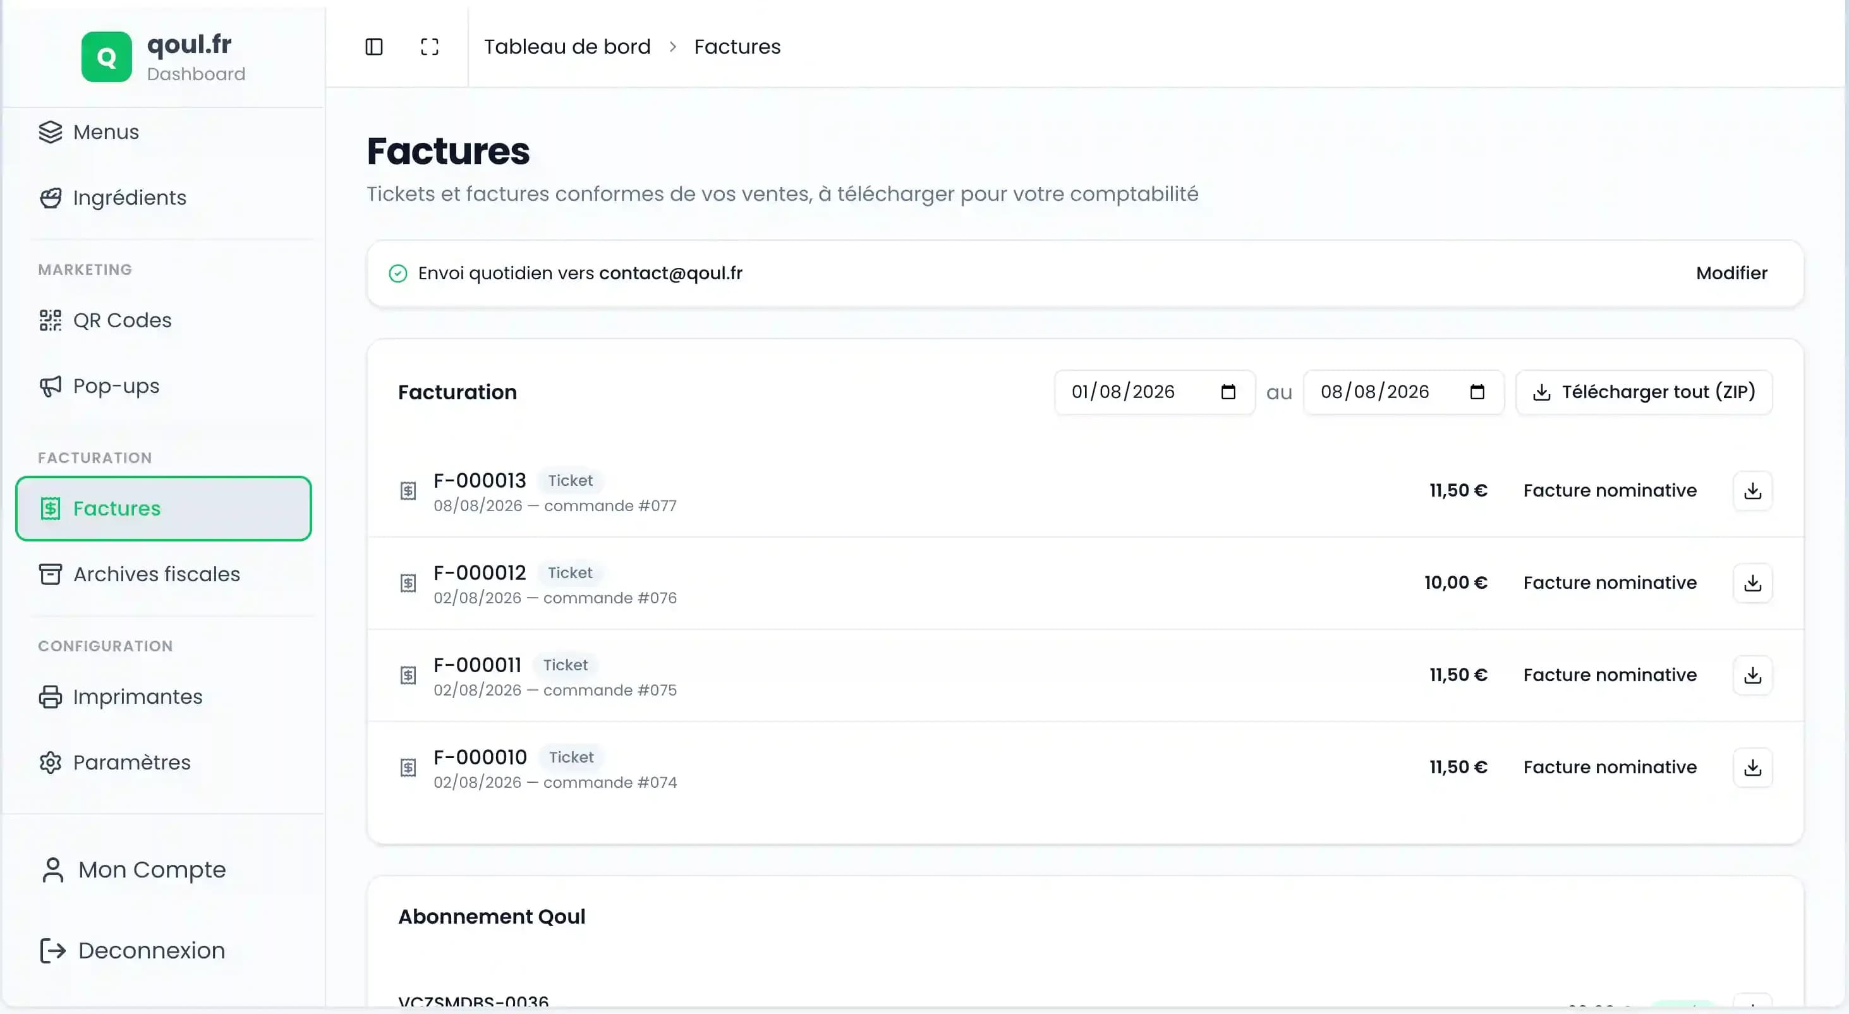Open calendar picker for start date 01/08/2026

[1228, 392]
